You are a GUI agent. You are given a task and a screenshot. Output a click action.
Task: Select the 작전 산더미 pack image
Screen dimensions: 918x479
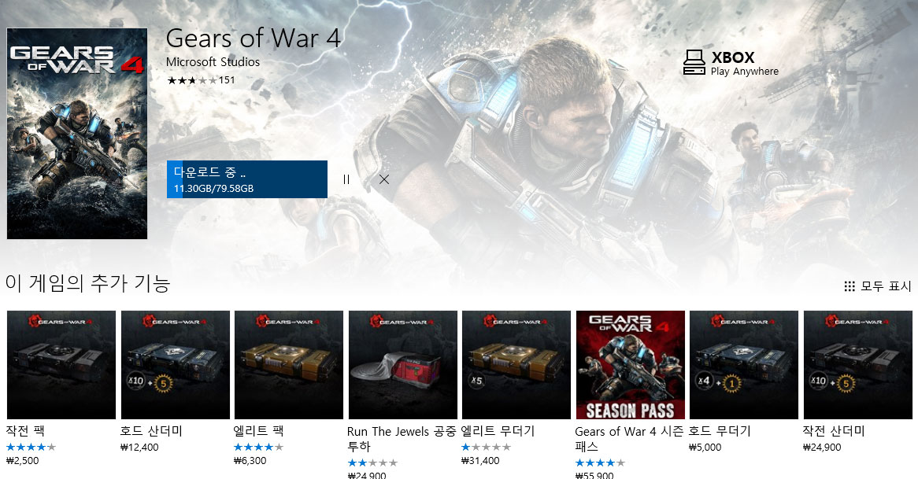pyautogui.click(x=857, y=365)
